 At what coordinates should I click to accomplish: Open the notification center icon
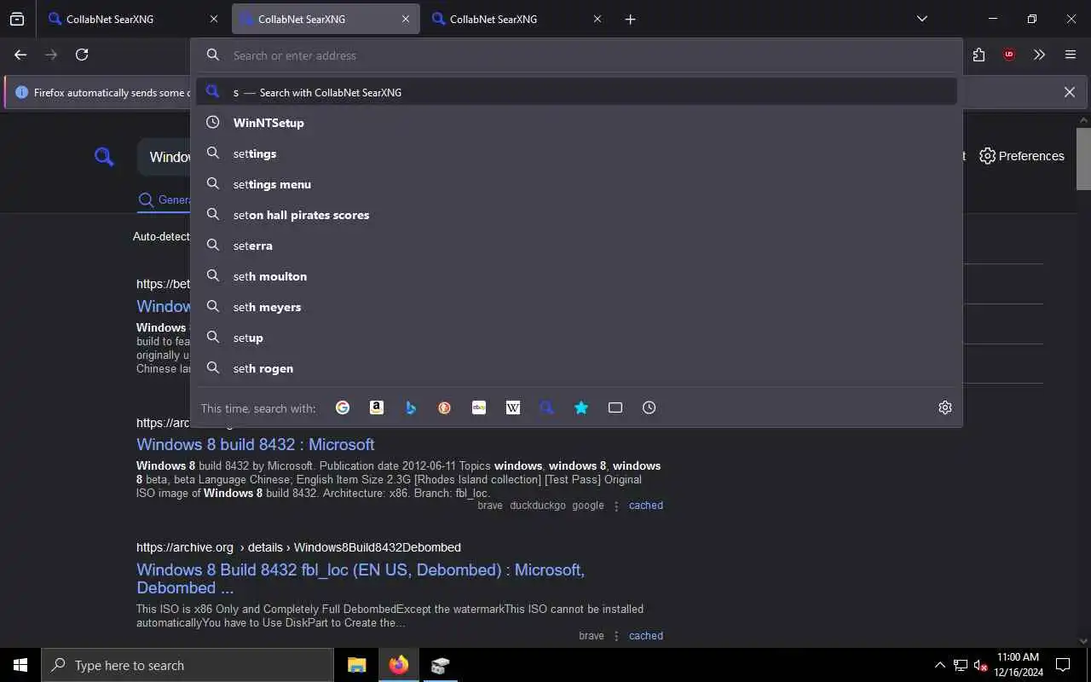coord(1064,665)
